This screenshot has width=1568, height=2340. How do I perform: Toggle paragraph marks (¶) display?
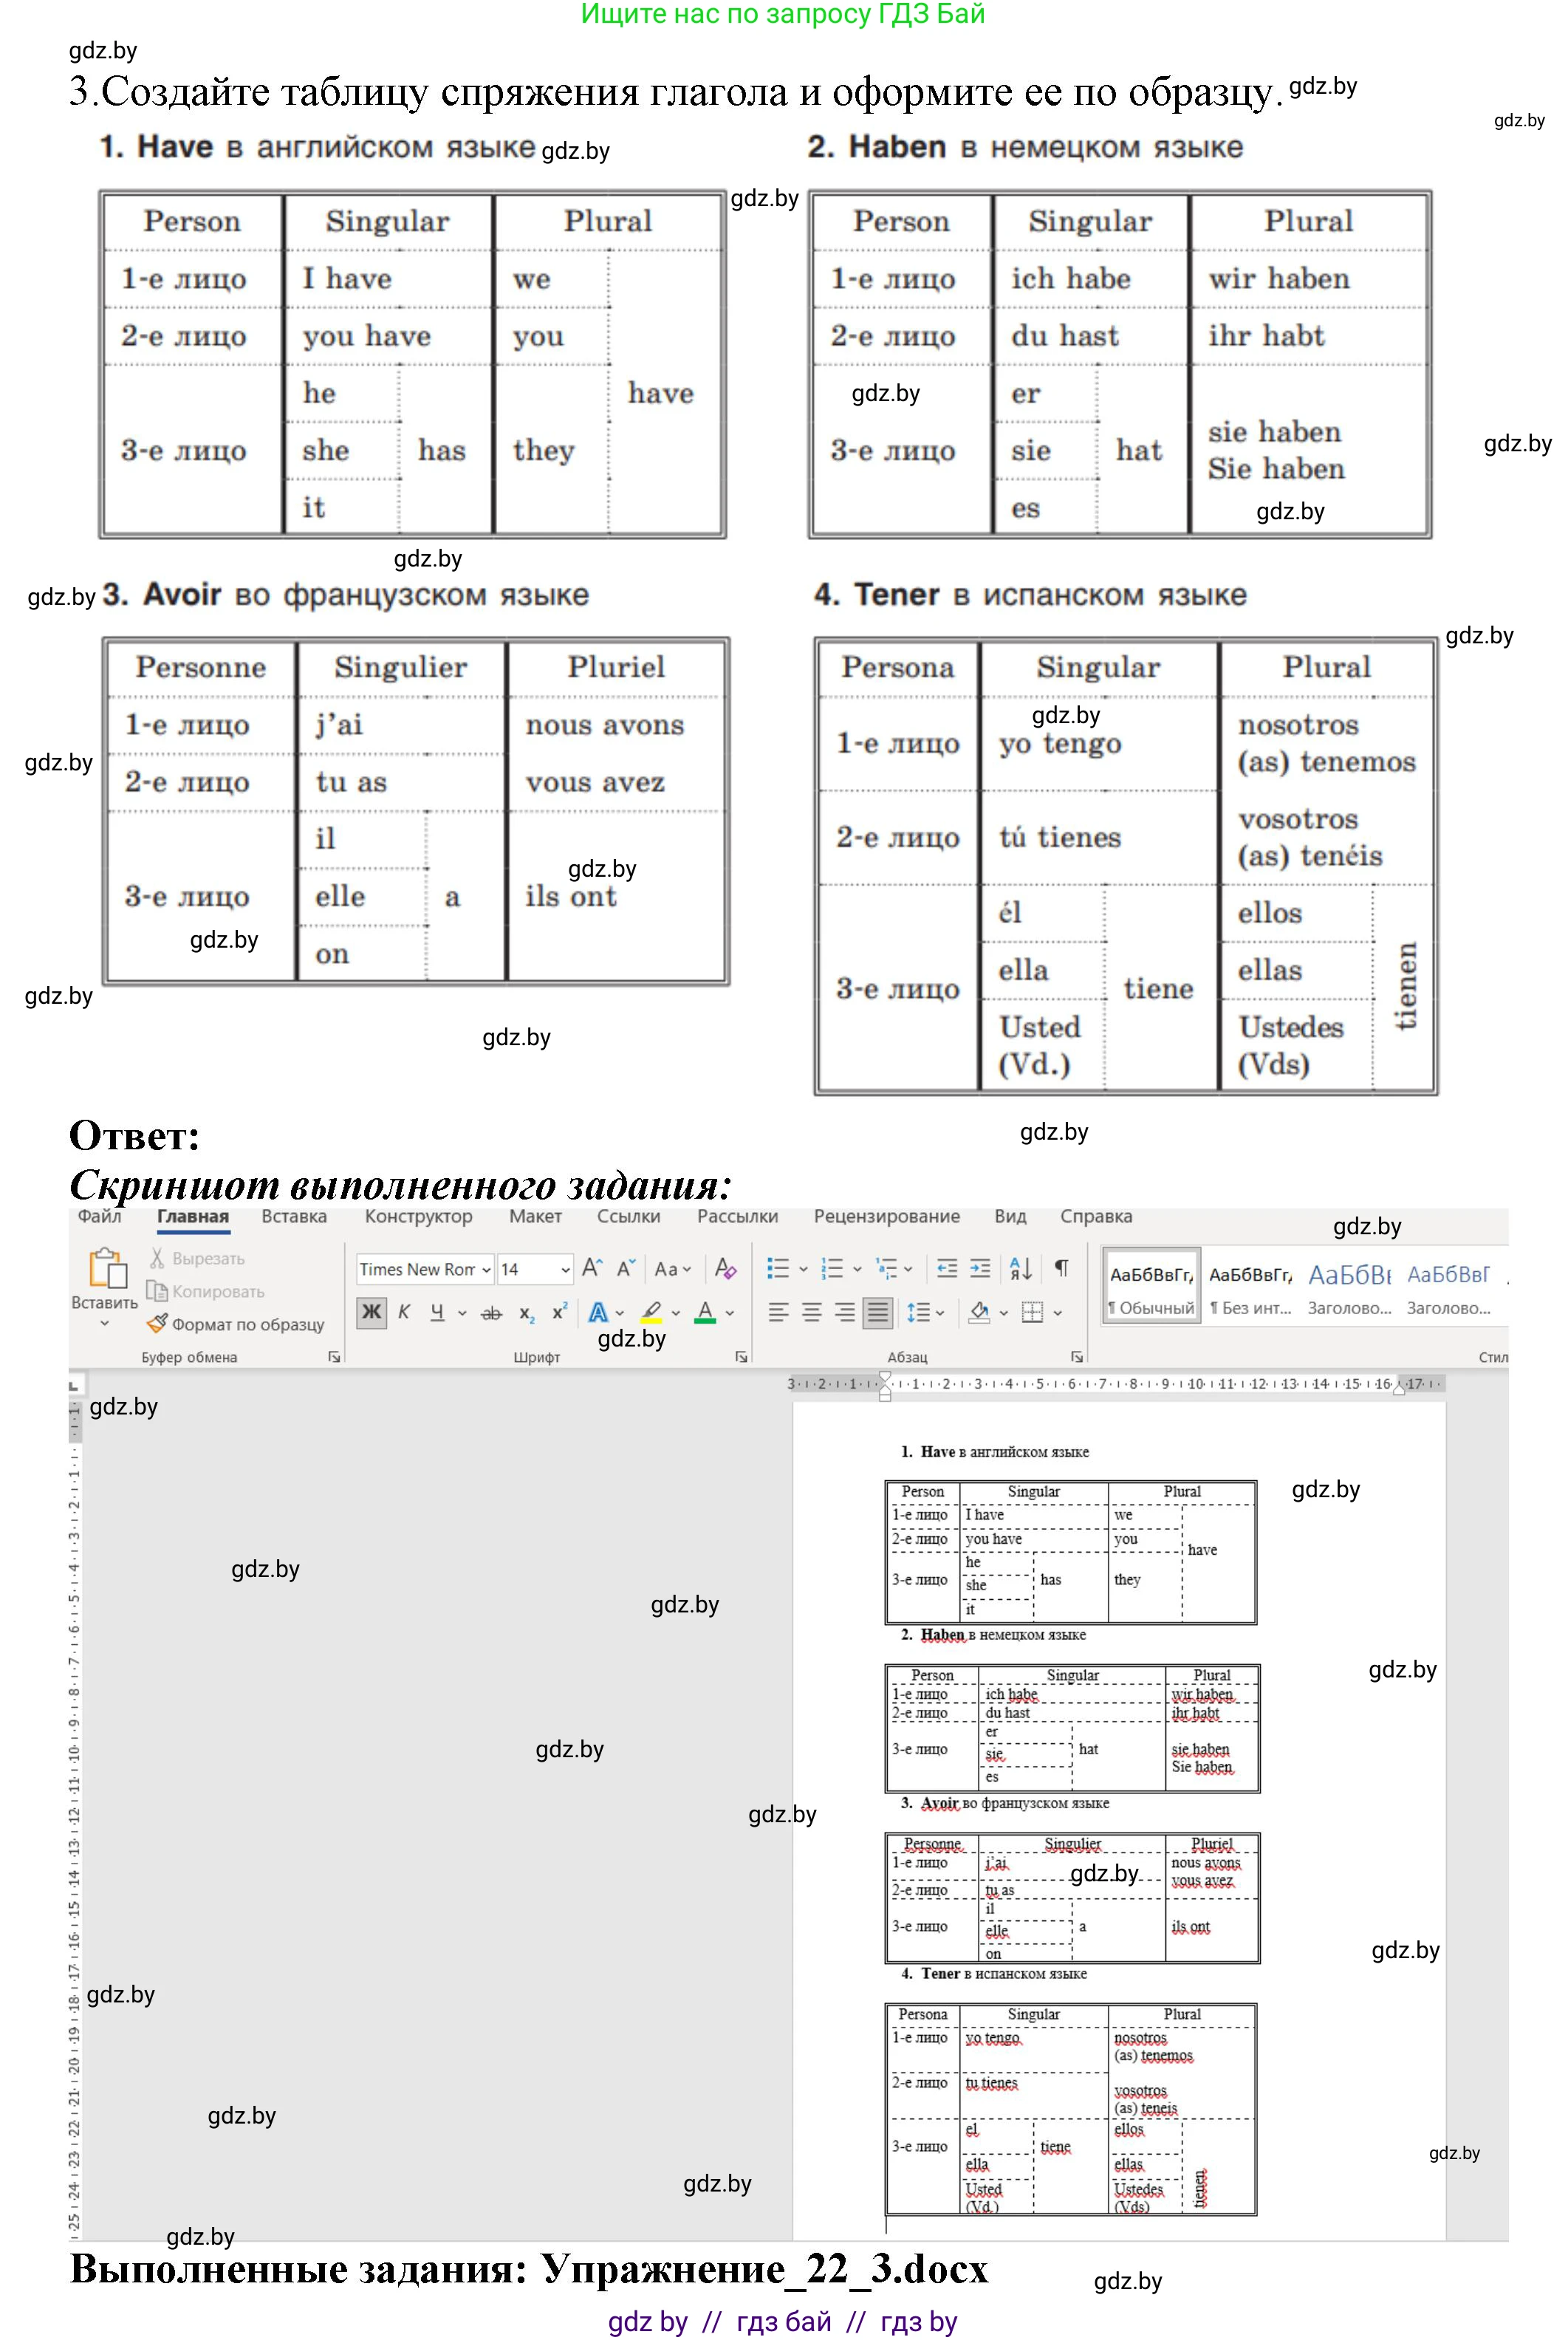(1061, 1268)
